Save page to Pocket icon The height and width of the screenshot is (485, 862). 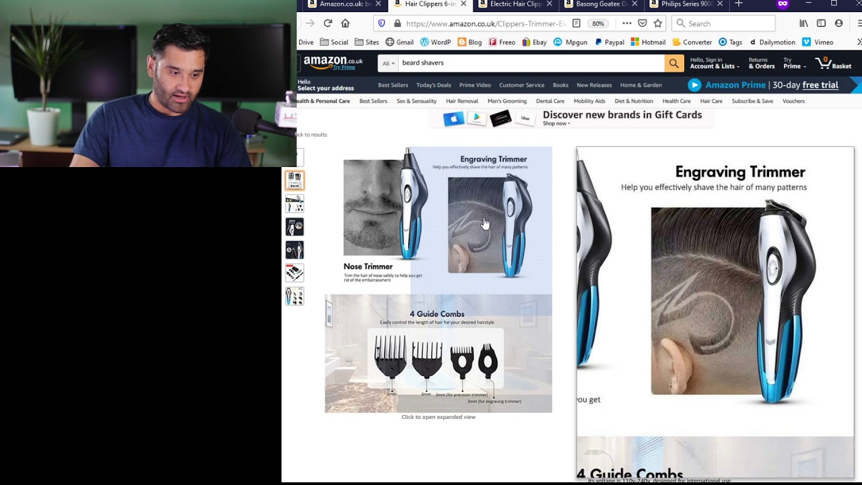point(642,23)
